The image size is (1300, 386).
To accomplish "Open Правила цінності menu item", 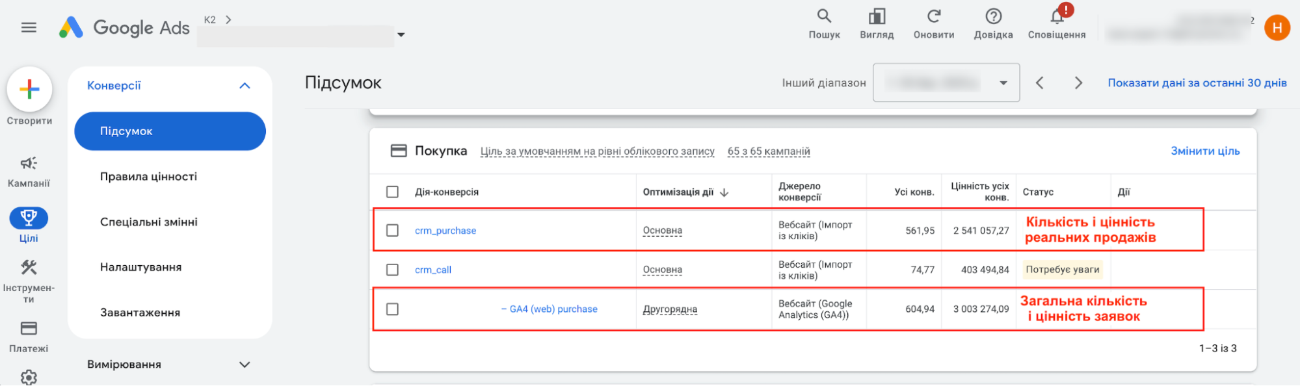I will 148,177.
